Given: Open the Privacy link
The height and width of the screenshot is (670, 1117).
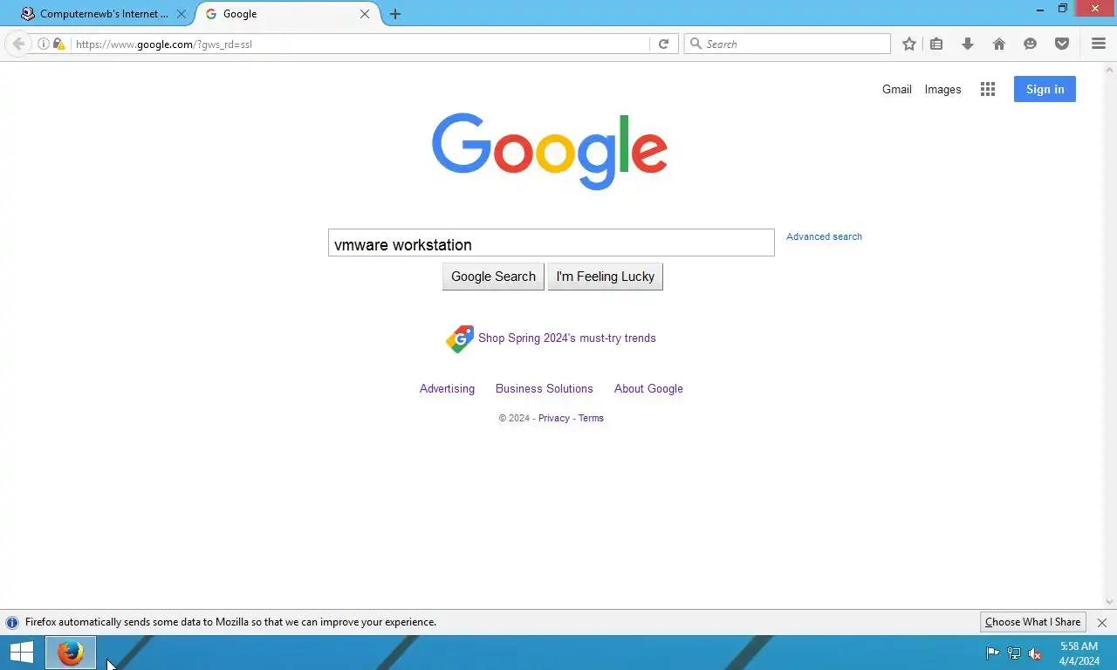Looking at the screenshot, I should [x=554, y=418].
